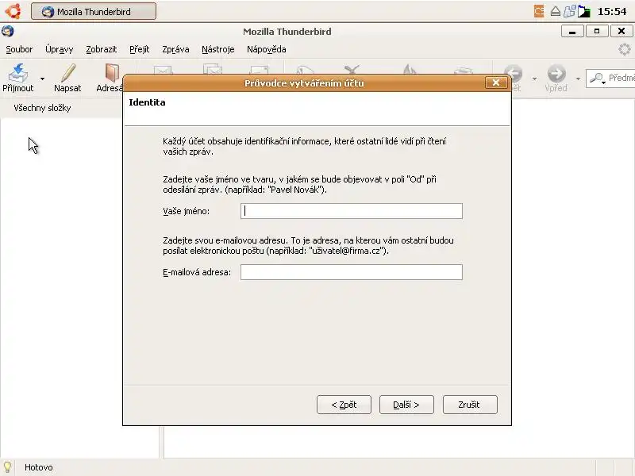635x476 pixels.
Task: Click the 15:54 clock
Action: click(612, 11)
